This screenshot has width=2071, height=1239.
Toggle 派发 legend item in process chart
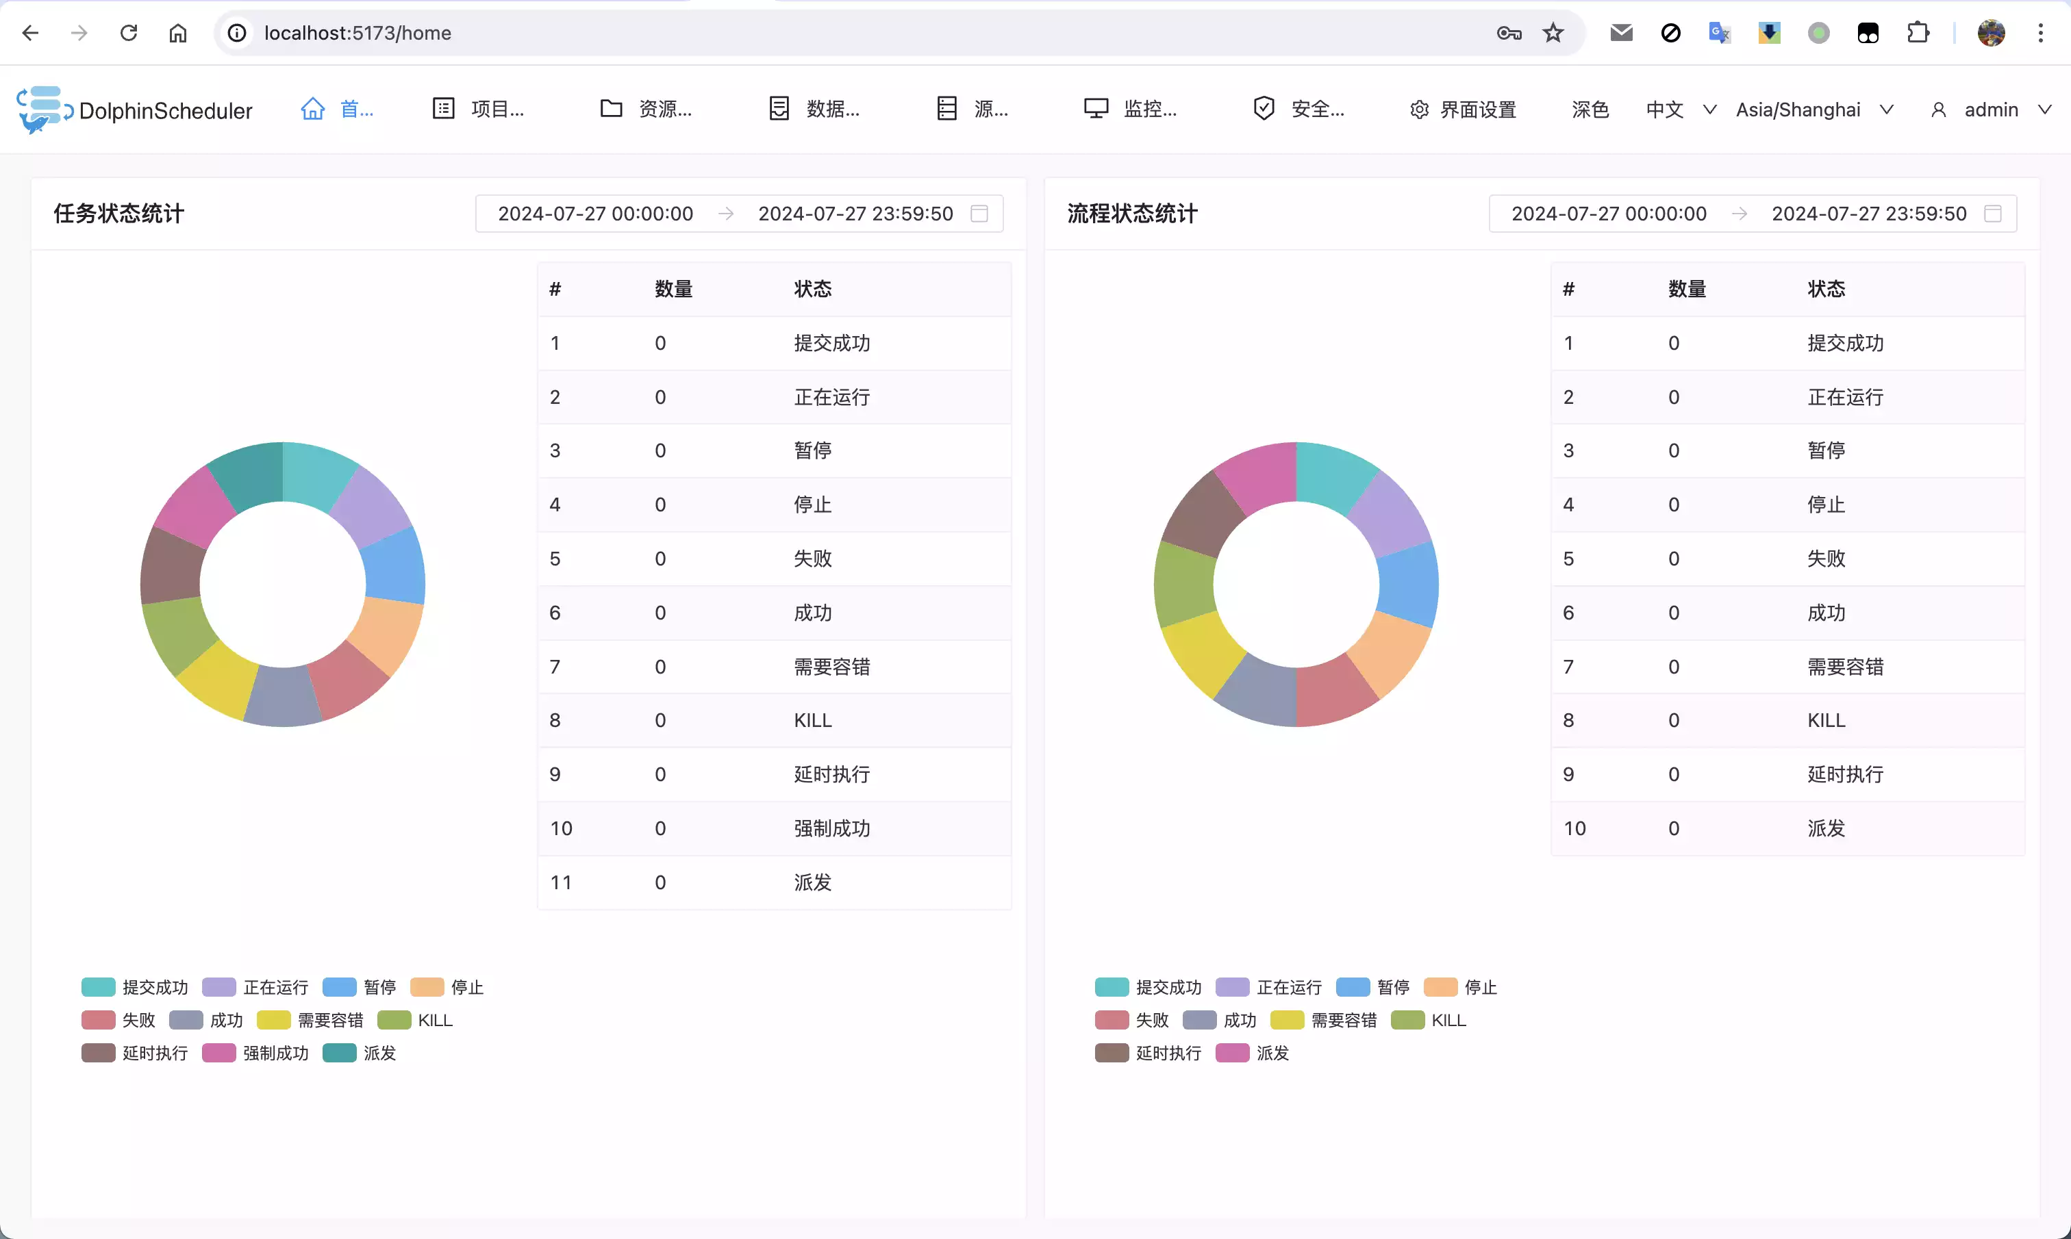1253,1053
